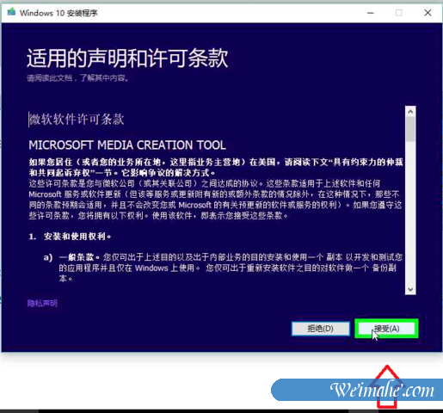443x413 pixels.
Task: Click the MICROSOFT MEDIA CREATION TOOL heading
Action: [x=127, y=145]
